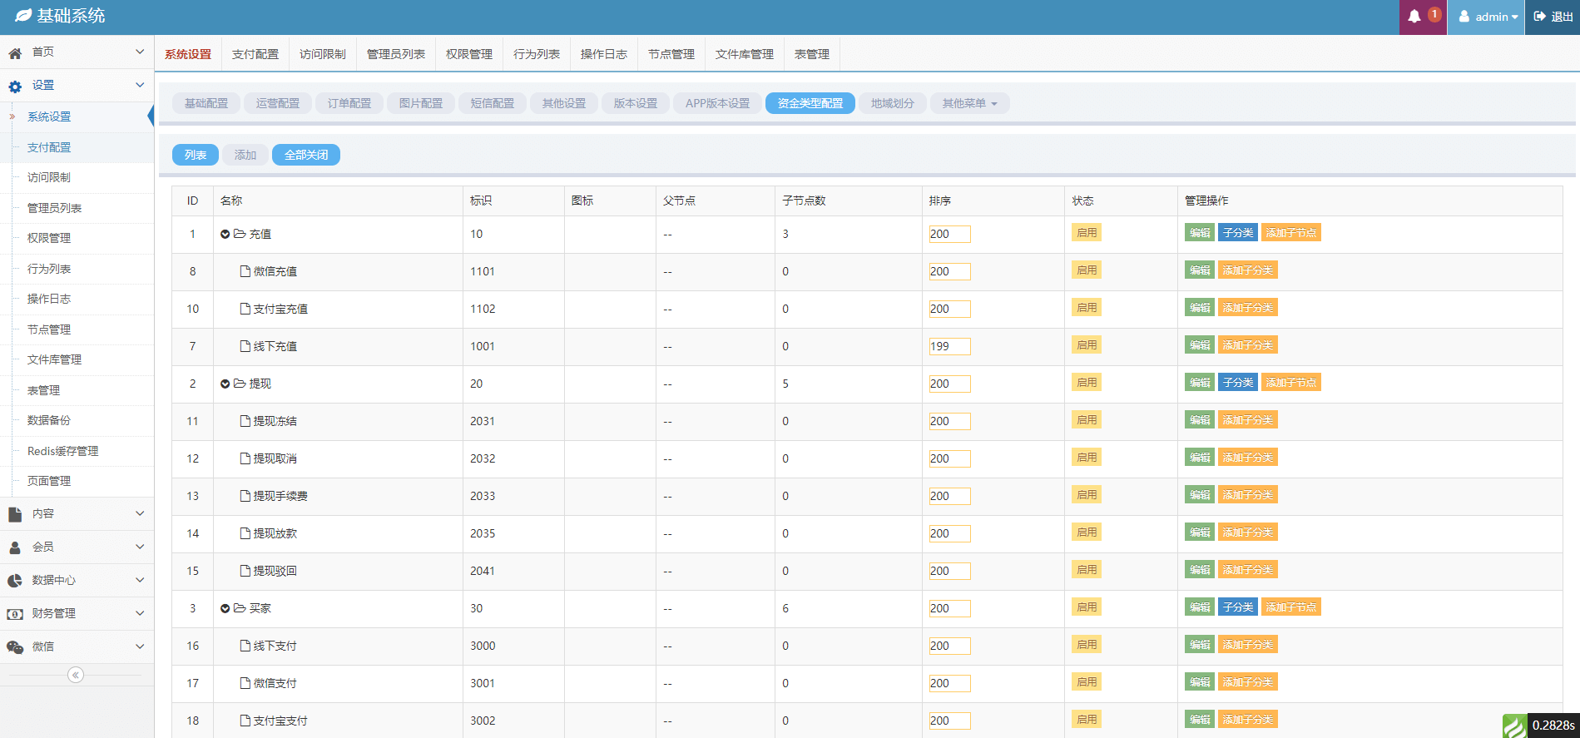Collapse the 充值 tree node
Viewport: 1580px width, 738px height.
[225, 235]
